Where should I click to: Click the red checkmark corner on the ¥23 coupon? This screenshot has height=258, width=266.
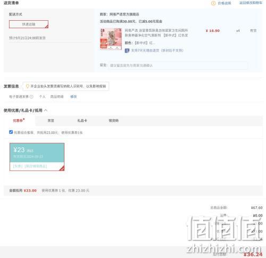62,168
